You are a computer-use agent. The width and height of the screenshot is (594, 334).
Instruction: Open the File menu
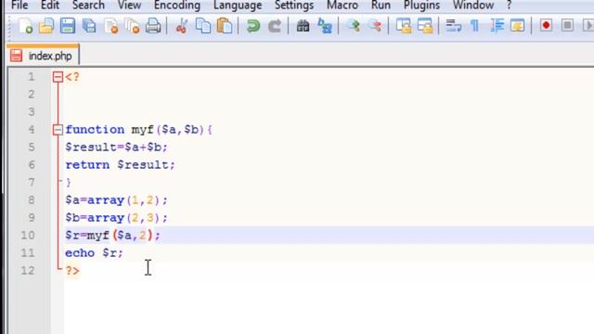19,6
